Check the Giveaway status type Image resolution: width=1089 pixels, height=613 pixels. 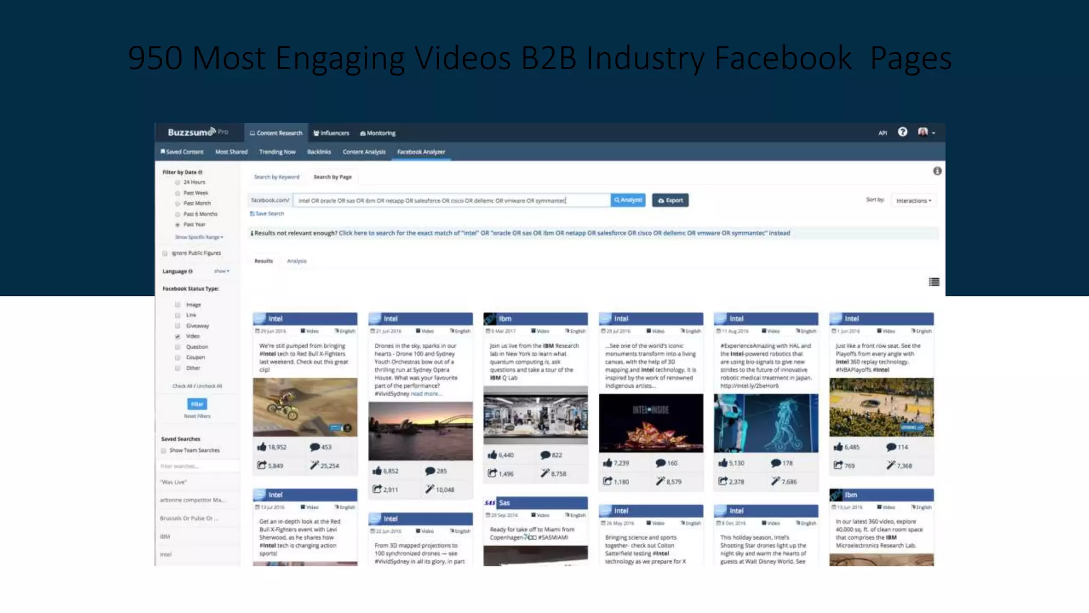[x=178, y=326]
